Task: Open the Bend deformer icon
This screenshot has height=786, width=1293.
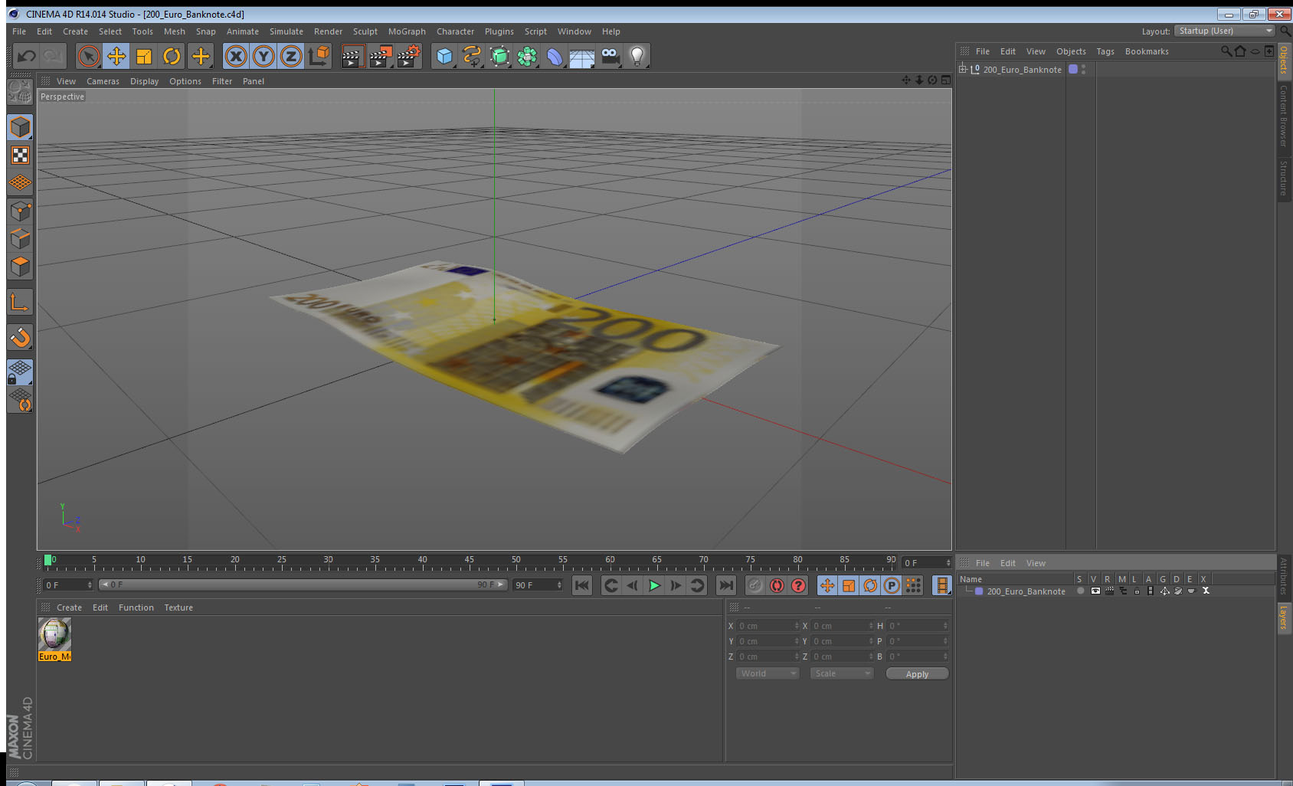Action: point(555,56)
